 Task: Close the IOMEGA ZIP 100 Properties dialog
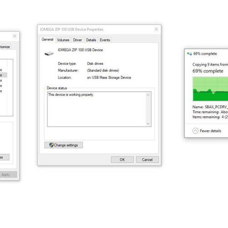click(156, 29)
